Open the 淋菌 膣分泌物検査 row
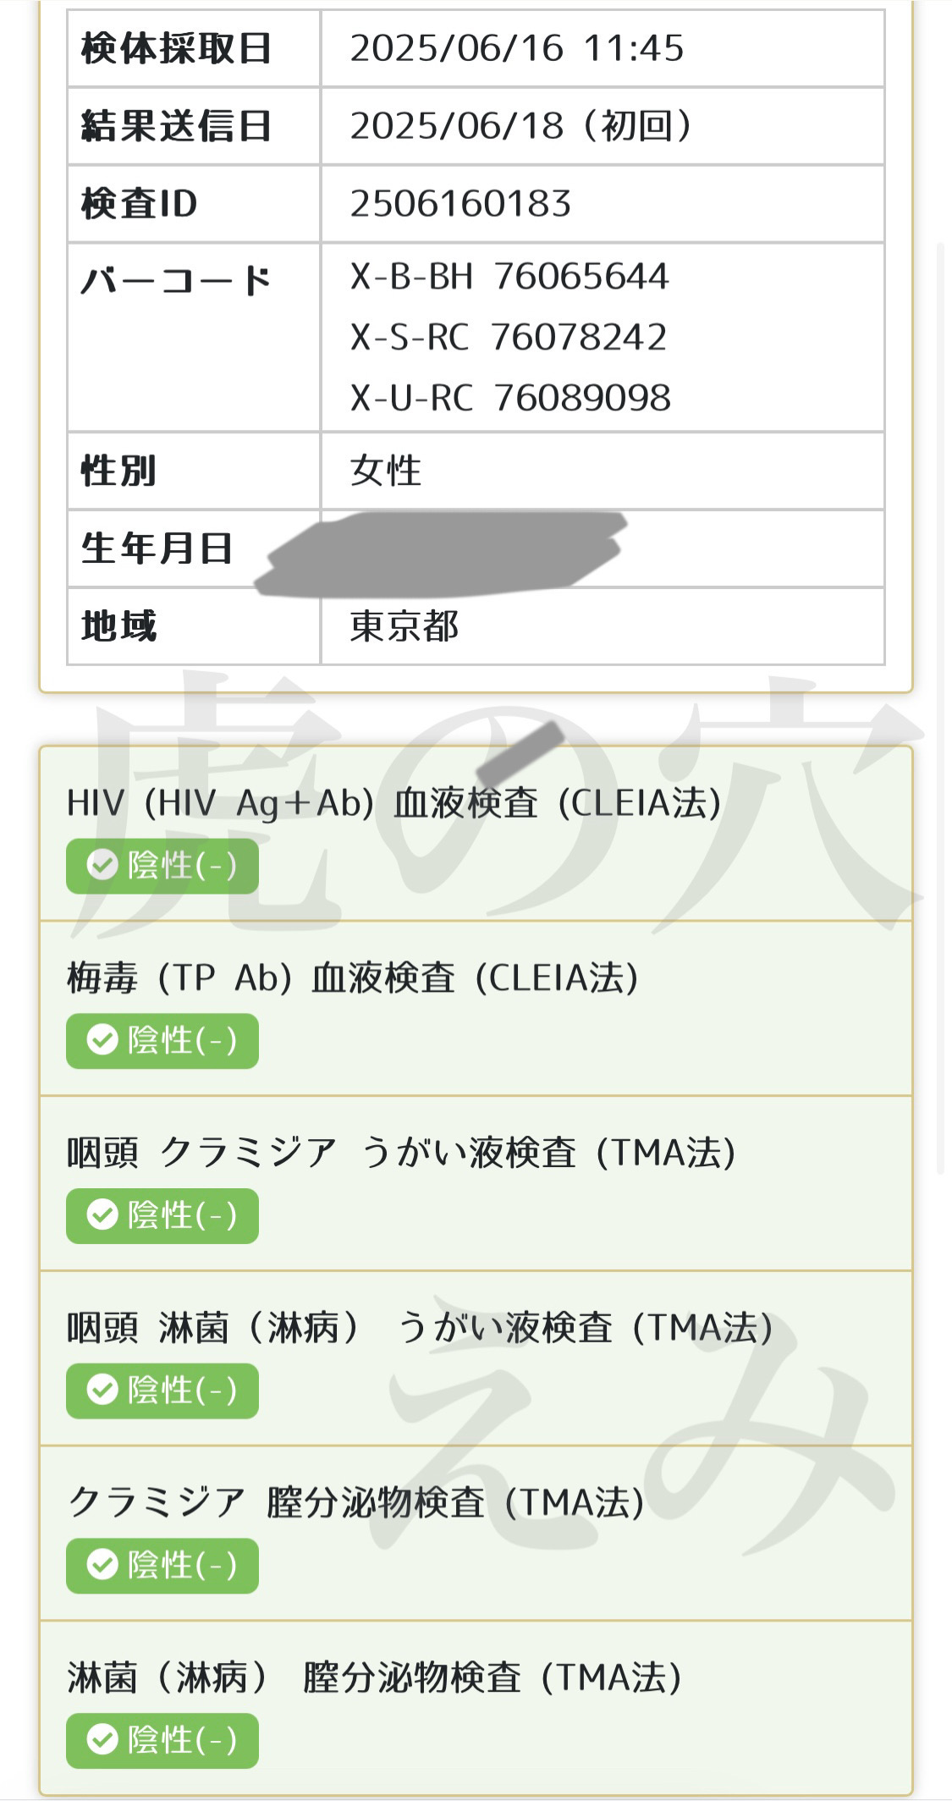 pyautogui.click(x=476, y=1708)
